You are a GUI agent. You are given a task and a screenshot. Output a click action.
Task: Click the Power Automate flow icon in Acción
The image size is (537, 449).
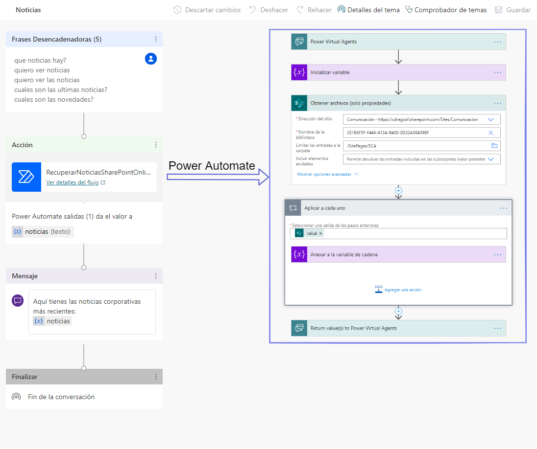tap(26, 177)
